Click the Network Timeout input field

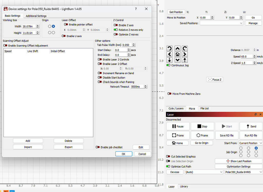(137, 87)
